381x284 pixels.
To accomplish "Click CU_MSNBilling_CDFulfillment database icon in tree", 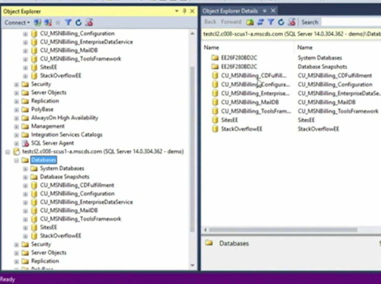I will click(x=34, y=185).
